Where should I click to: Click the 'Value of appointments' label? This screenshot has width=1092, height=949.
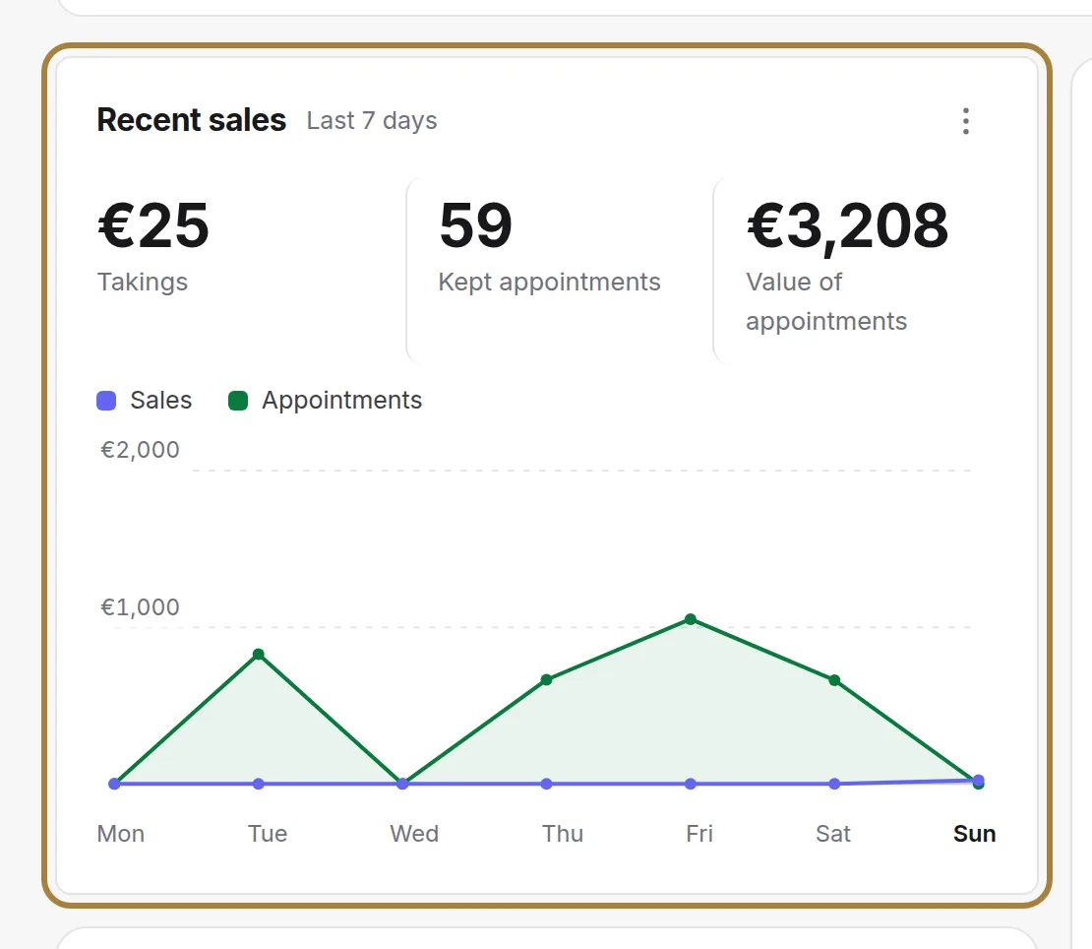826,301
